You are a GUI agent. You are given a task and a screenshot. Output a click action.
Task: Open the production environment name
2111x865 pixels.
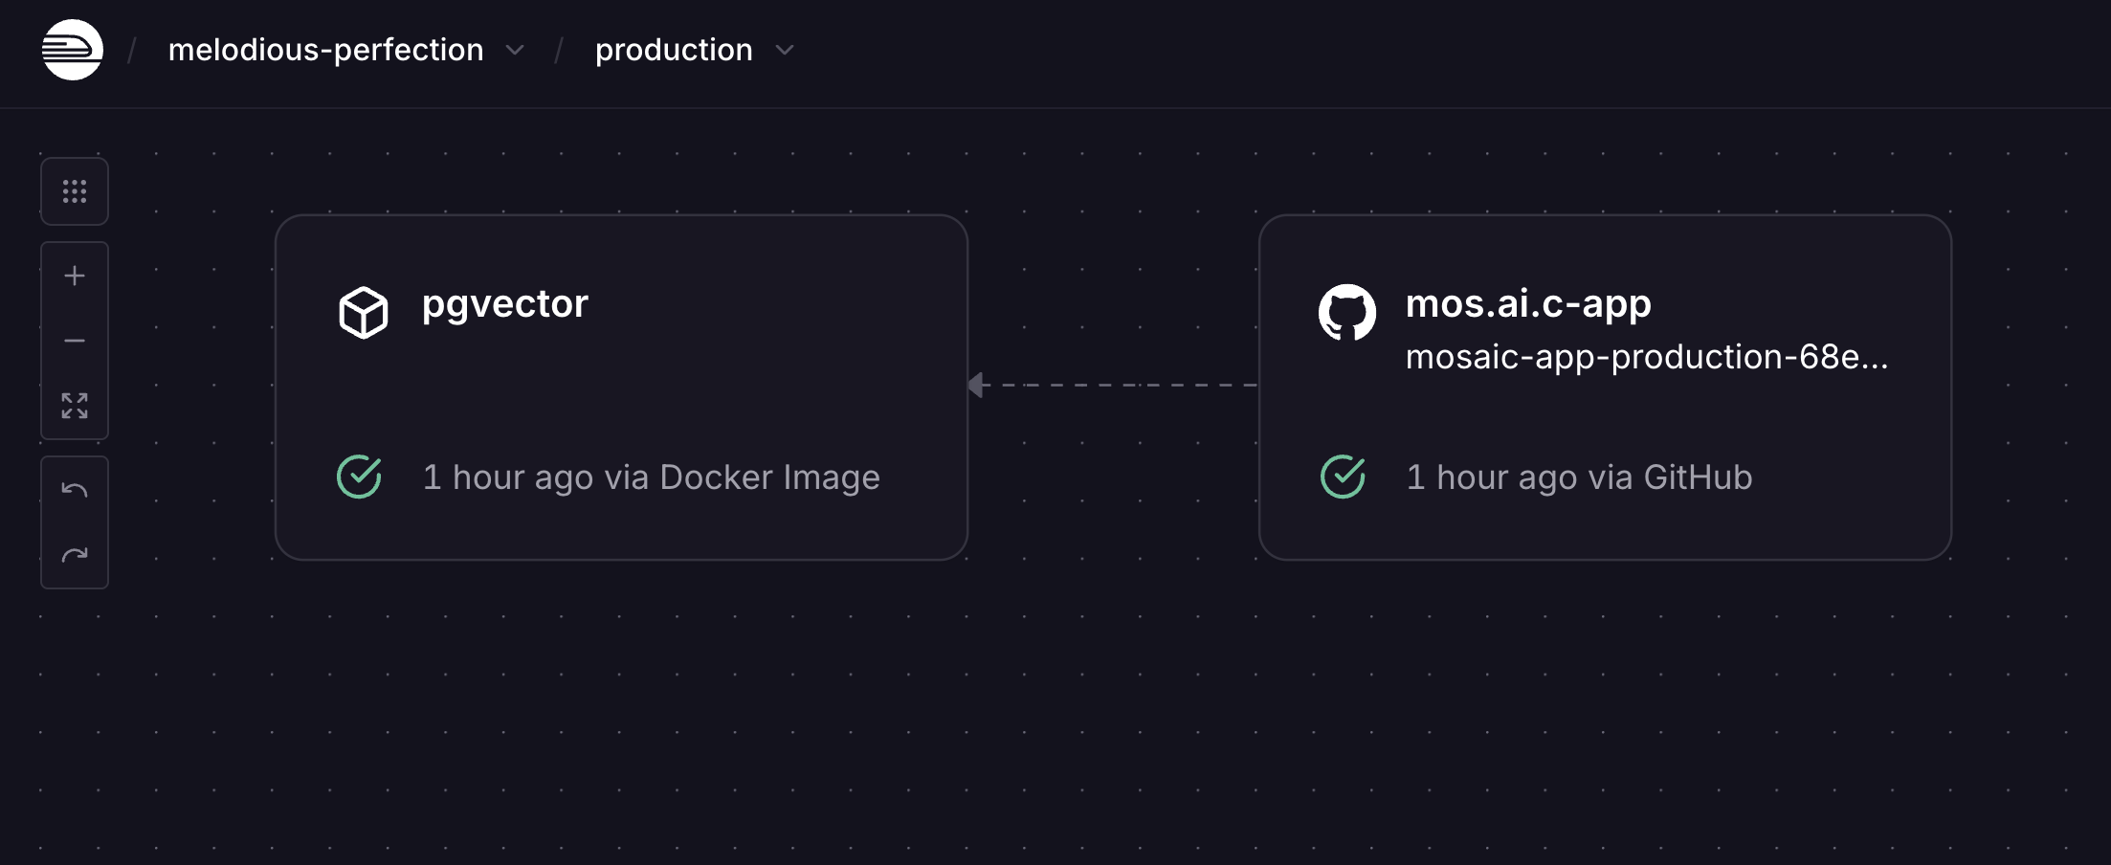click(x=674, y=50)
